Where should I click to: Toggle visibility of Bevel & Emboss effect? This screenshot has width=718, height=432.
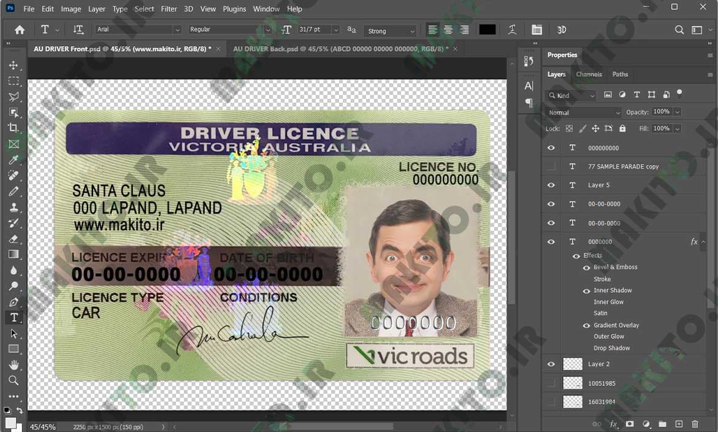[x=586, y=268]
